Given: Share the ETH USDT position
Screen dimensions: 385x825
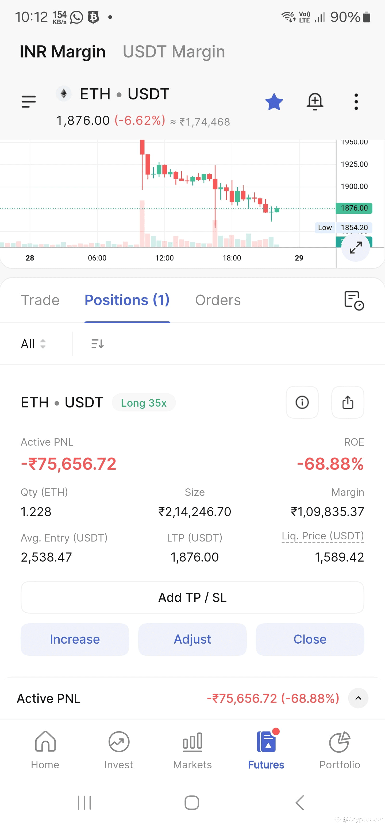Looking at the screenshot, I should point(348,402).
